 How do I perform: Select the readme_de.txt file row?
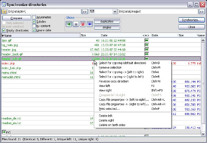(x=48, y=118)
